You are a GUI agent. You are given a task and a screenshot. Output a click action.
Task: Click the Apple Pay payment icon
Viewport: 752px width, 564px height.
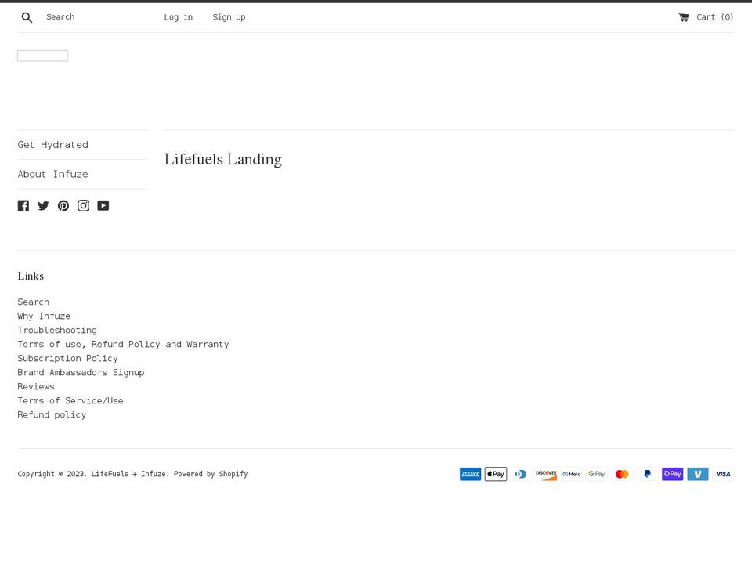pos(495,474)
